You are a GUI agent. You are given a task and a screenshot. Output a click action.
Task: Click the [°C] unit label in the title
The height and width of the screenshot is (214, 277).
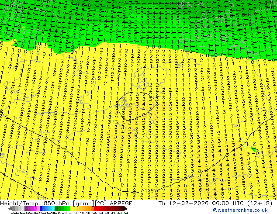coord(100,204)
